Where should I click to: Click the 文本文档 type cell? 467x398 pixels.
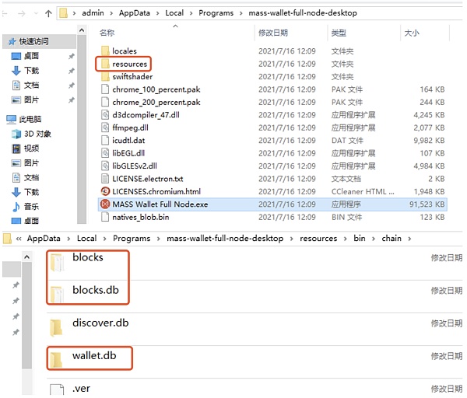tap(346, 179)
